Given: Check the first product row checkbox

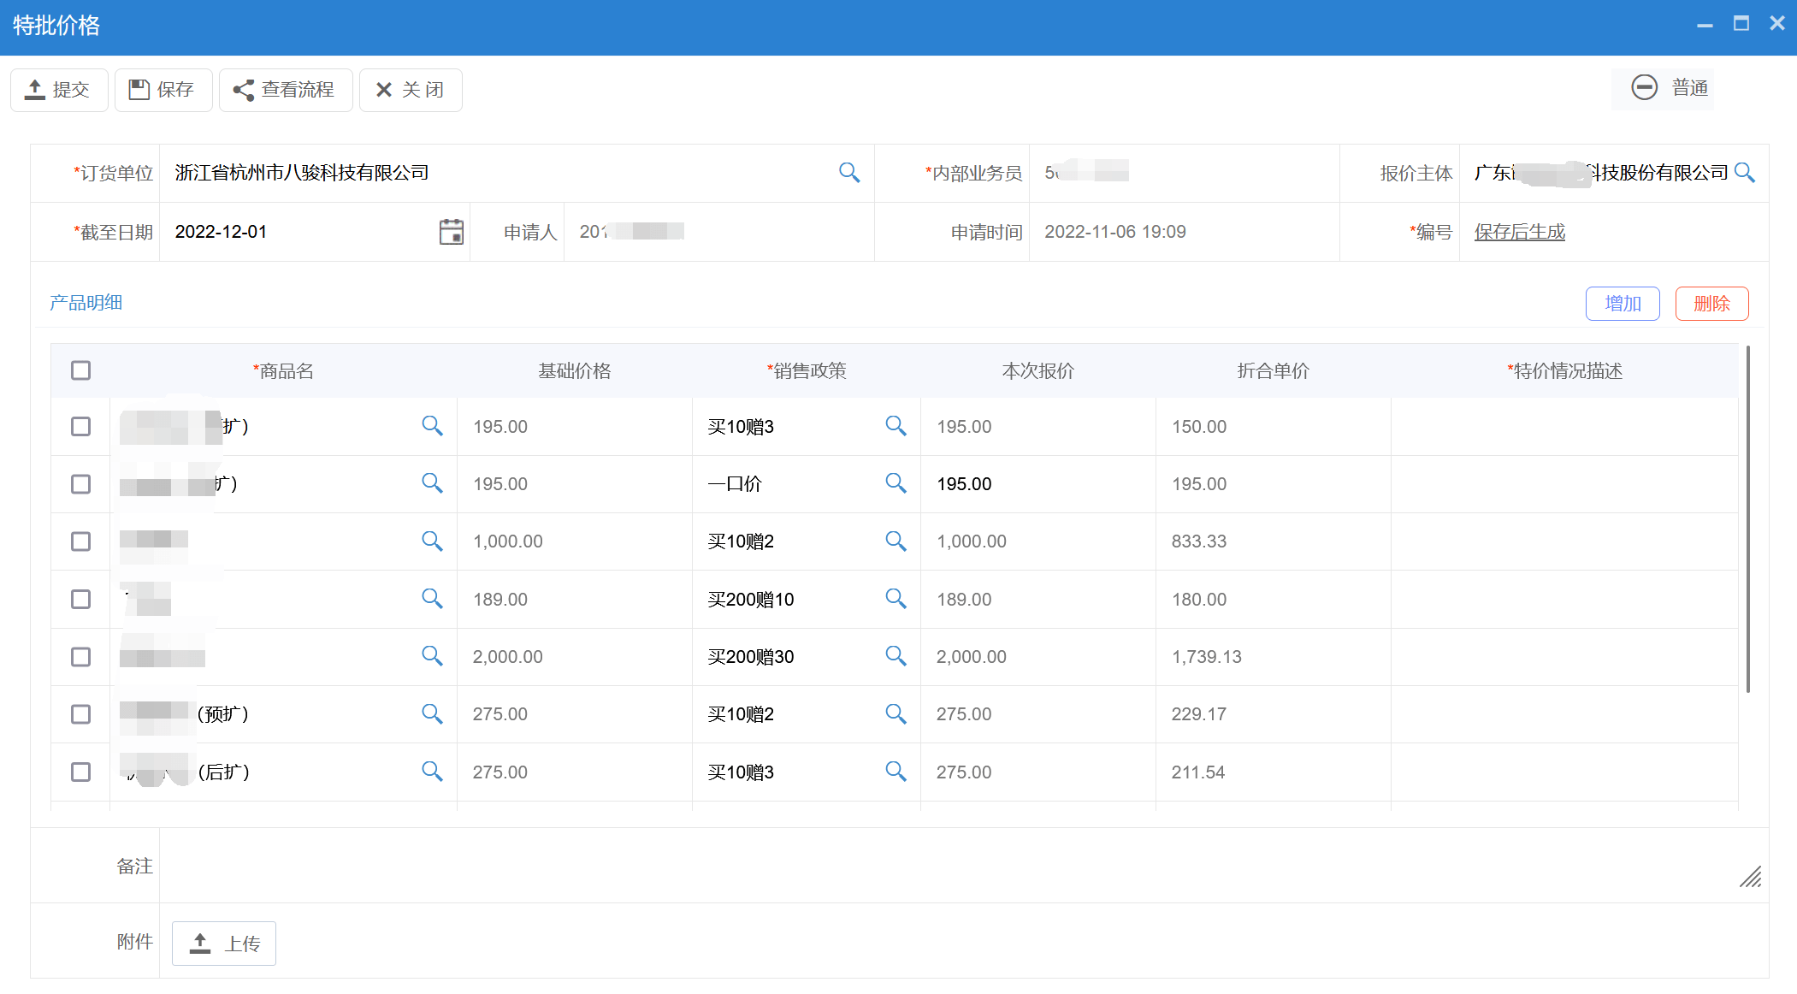Looking at the screenshot, I should tap(80, 425).
